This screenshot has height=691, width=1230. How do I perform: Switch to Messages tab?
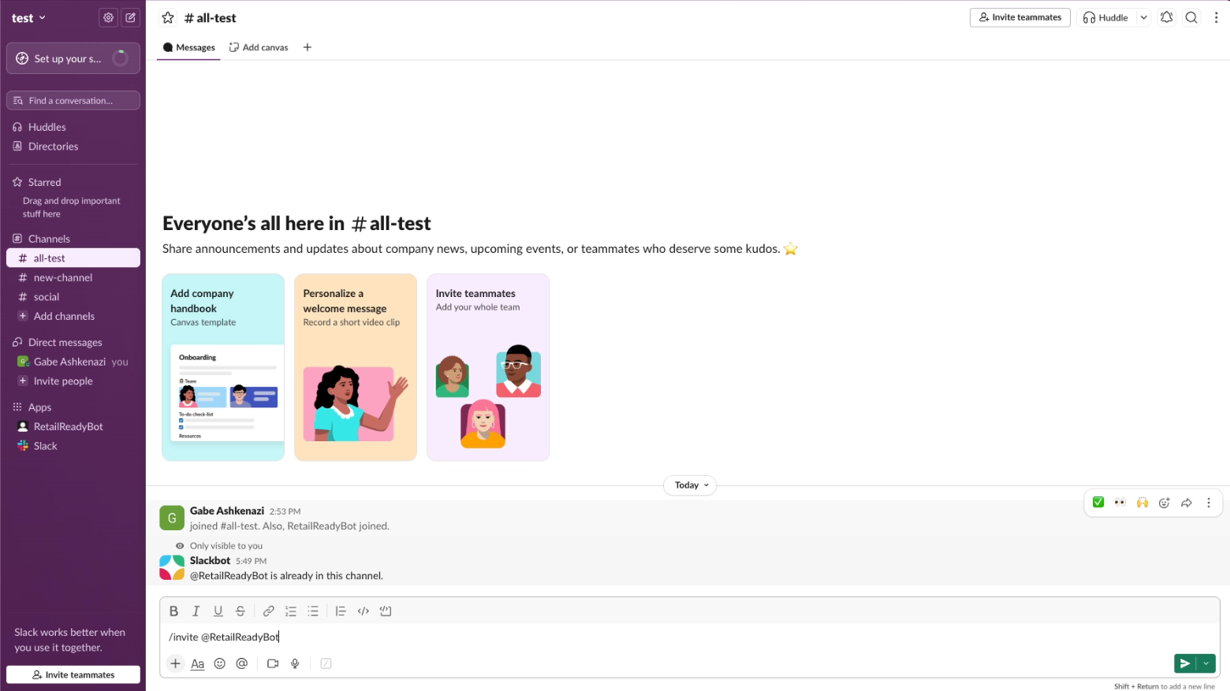188,47
